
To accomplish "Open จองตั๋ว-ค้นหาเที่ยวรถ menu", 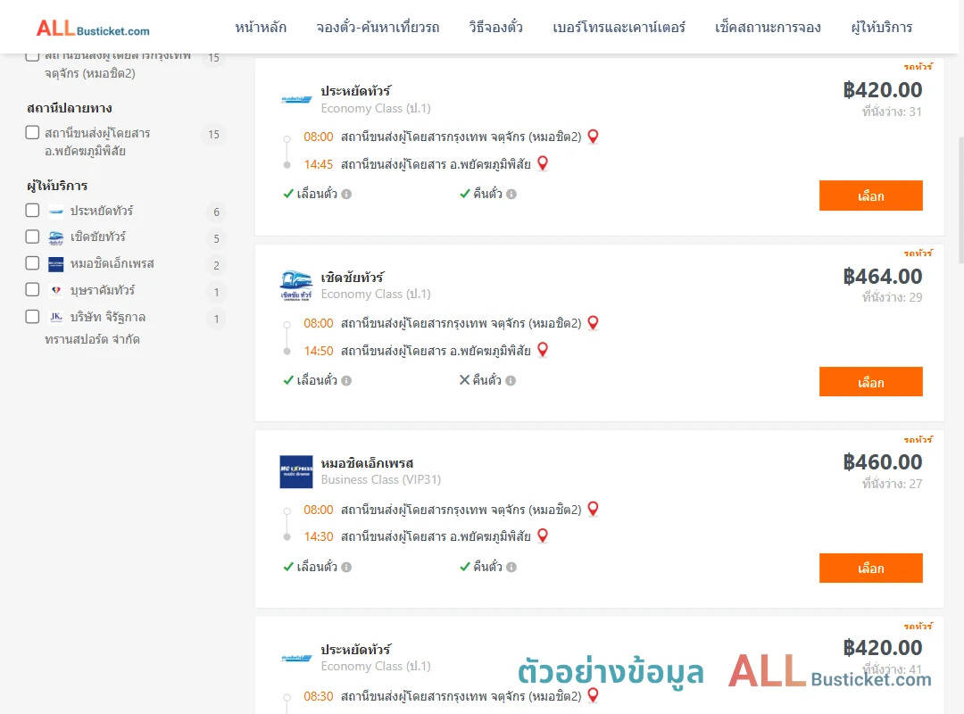I will (x=378, y=28).
